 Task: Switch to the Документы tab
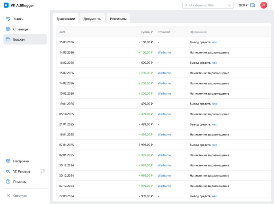pos(92,19)
